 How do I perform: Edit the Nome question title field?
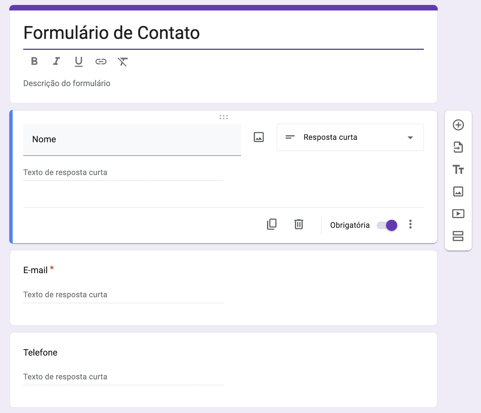(x=132, y=139)
